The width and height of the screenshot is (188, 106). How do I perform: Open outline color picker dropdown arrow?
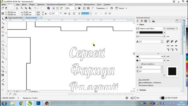tap(164, 32)
